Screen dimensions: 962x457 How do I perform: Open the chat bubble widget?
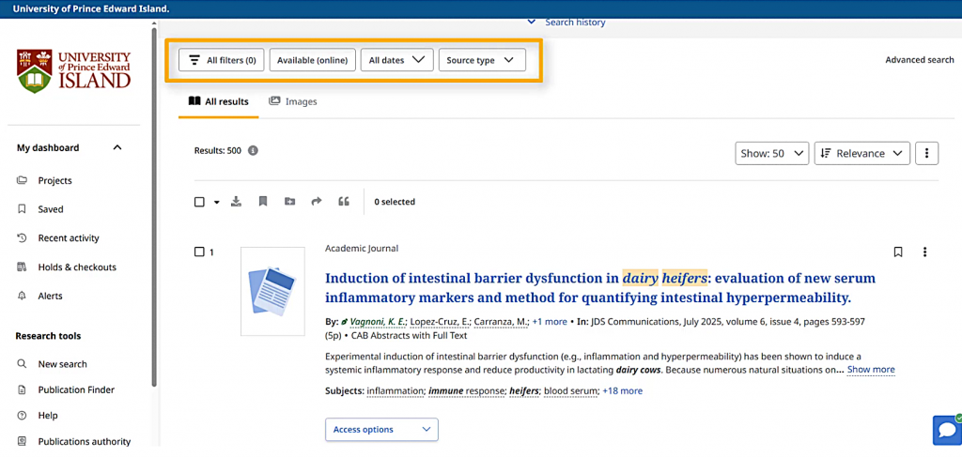click(x=946, y=430)
